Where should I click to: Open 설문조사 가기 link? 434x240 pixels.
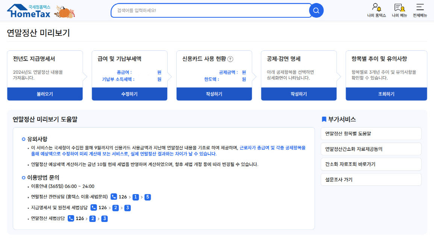(x=371, y=179)
